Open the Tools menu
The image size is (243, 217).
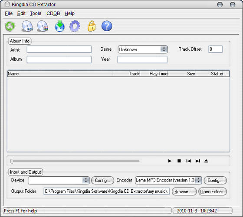tap(36, 13)
